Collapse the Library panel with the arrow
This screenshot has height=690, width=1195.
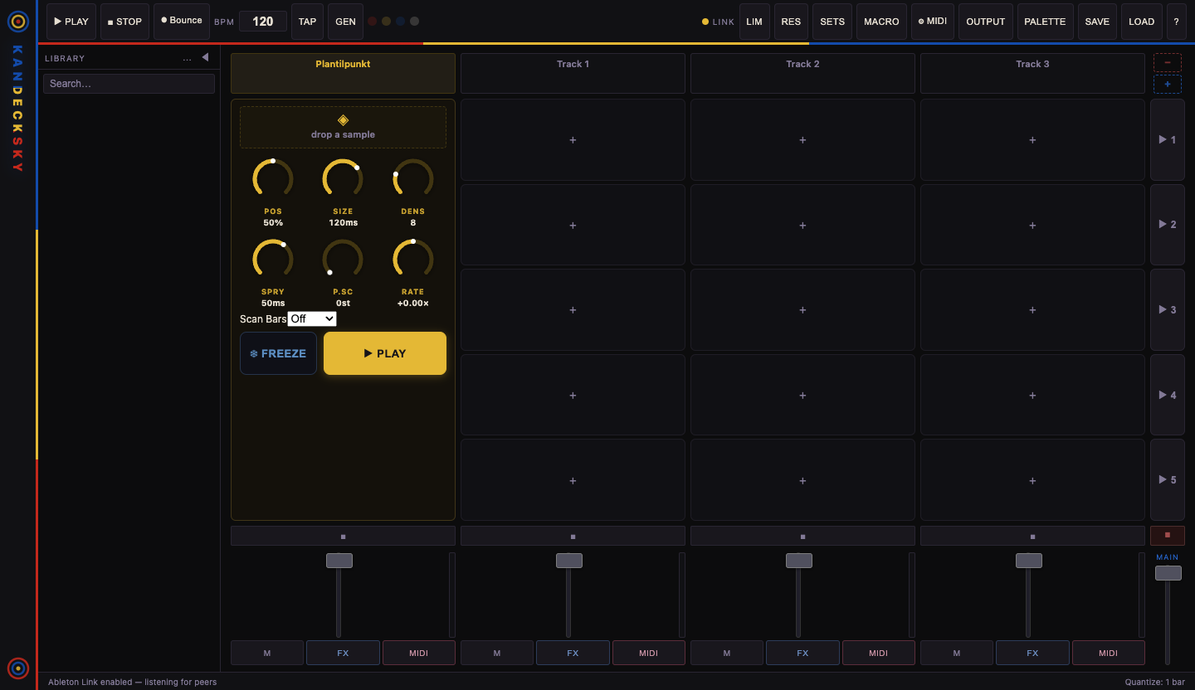205,58
